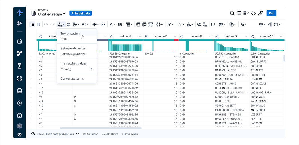299x145 pixels.
Task: Expand the column9 header menu arrow
Action: tap(245, 36)
